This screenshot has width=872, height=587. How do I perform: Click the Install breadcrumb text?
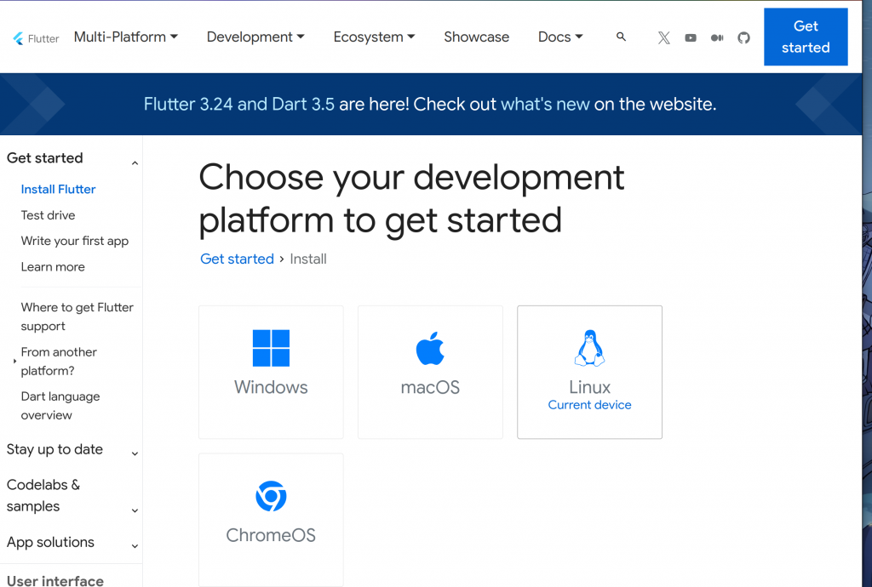pos(308,259)
